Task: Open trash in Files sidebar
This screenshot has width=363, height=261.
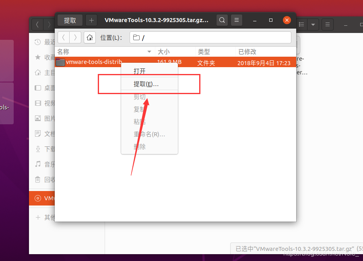Action: (x=42, y=179)
